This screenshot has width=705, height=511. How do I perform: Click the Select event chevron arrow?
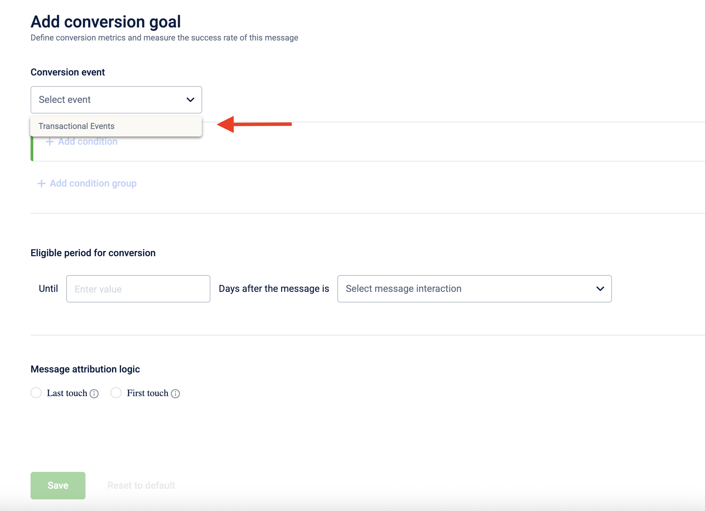190,100
